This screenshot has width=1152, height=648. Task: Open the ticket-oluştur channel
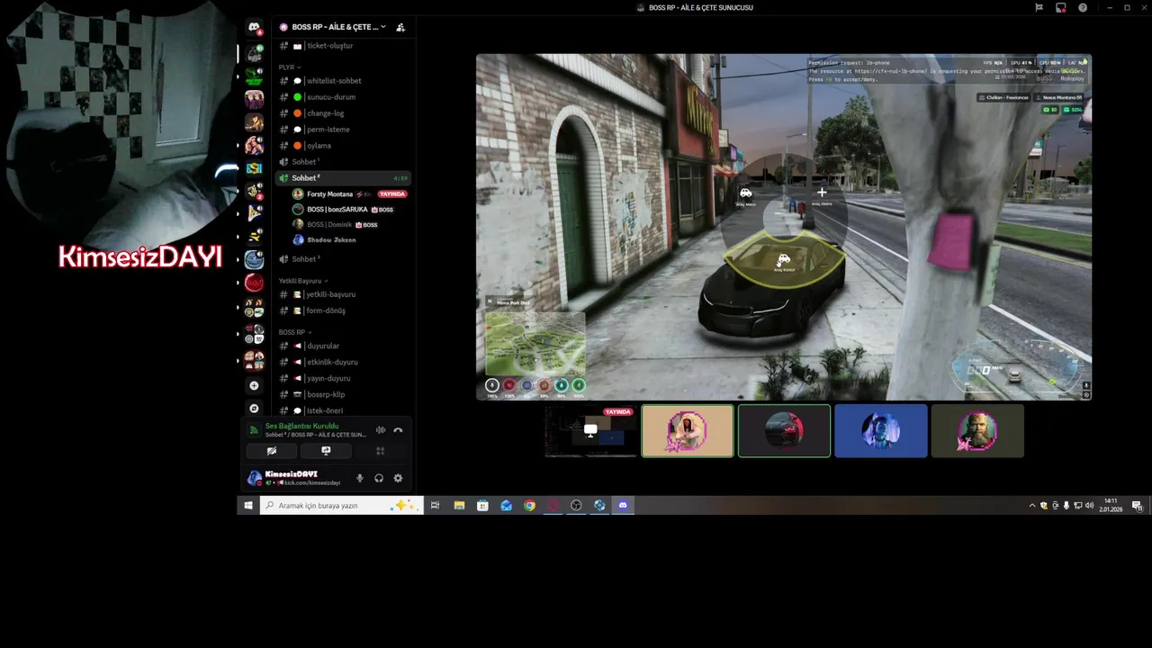pos(344,46)
